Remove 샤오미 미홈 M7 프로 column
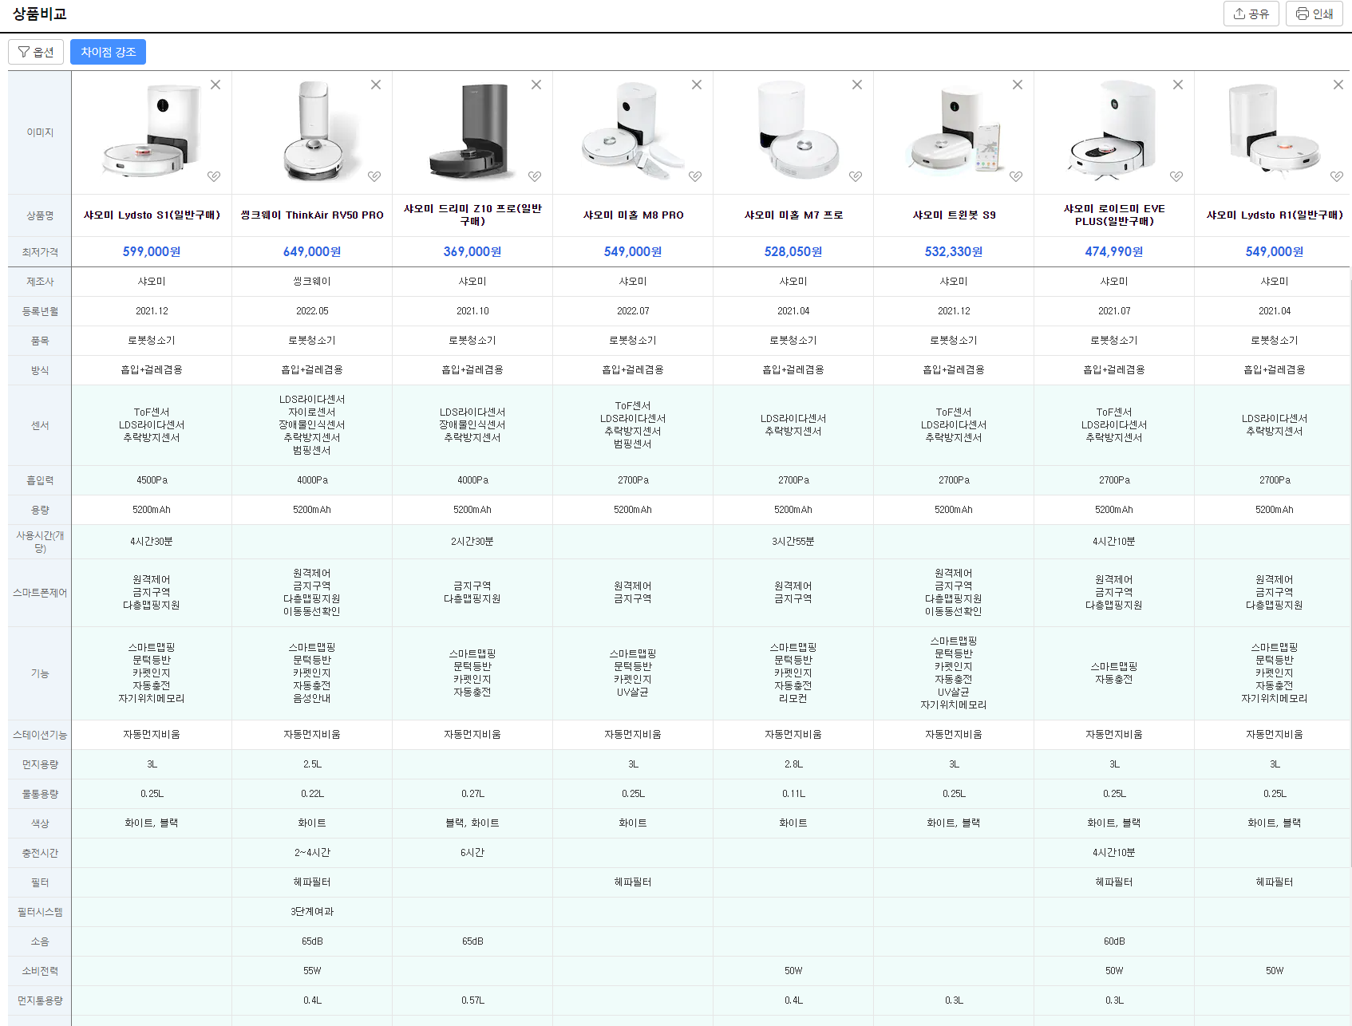The height and width of the screenshot is (1026, 1352). click(857, 85)
